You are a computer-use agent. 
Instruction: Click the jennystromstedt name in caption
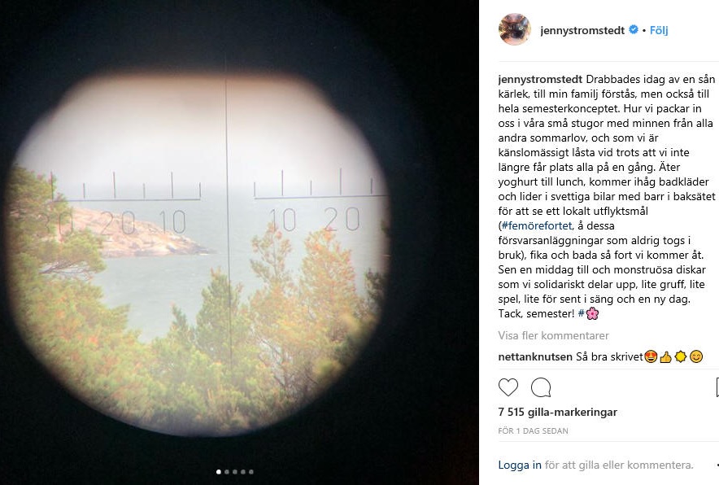click(x=540, y=80)
